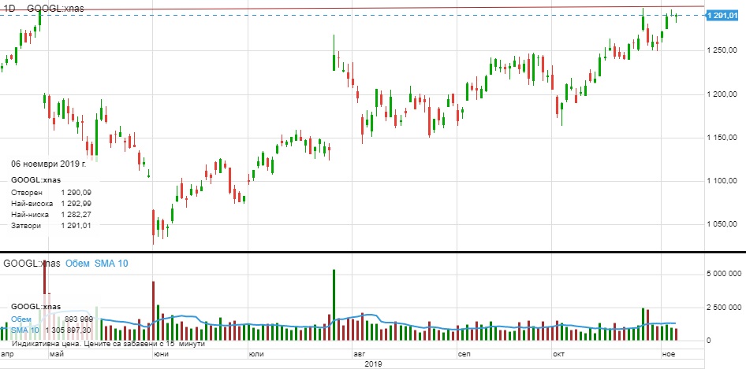Click the 1 200,00 price axis label
This screenshot has width=746, height=369.
pos(723,94)
